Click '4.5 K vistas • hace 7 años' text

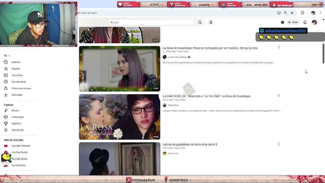point(174,148)
